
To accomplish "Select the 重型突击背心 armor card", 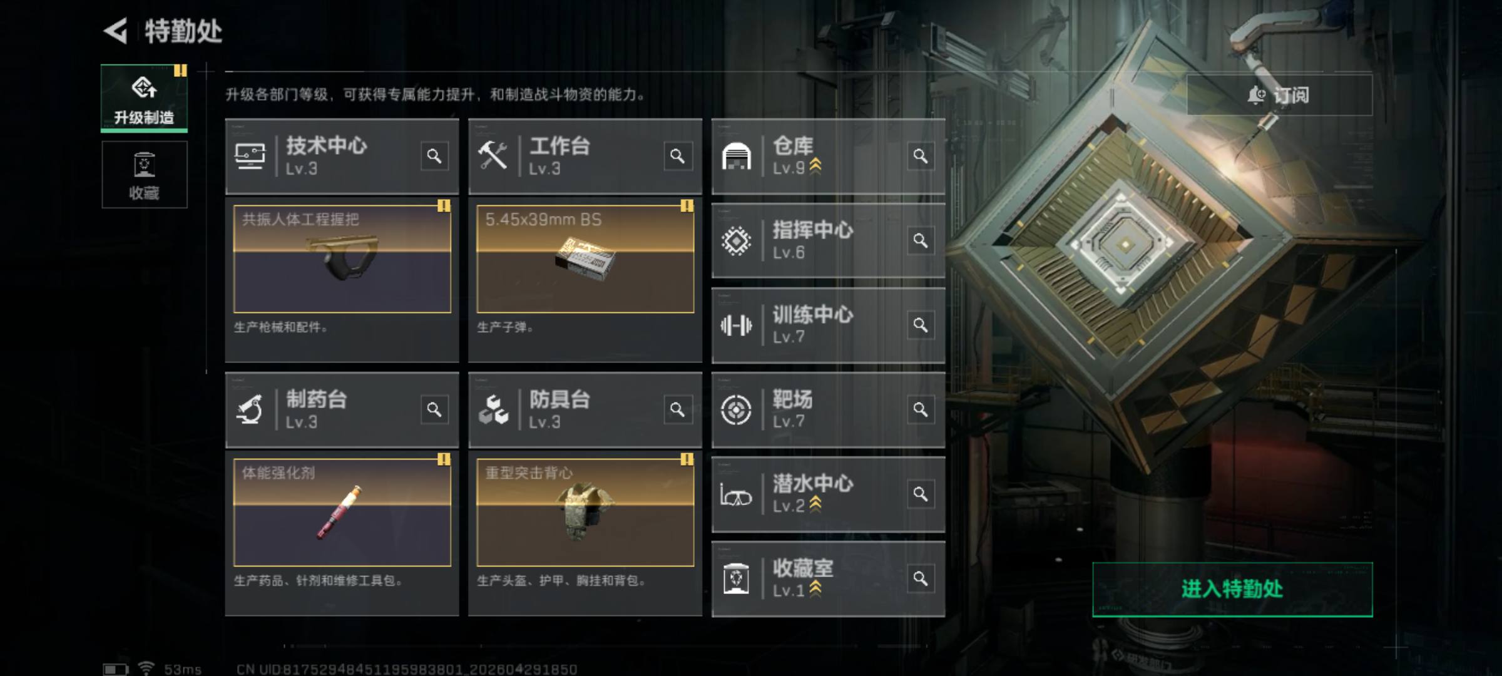I will pos(585,513).
